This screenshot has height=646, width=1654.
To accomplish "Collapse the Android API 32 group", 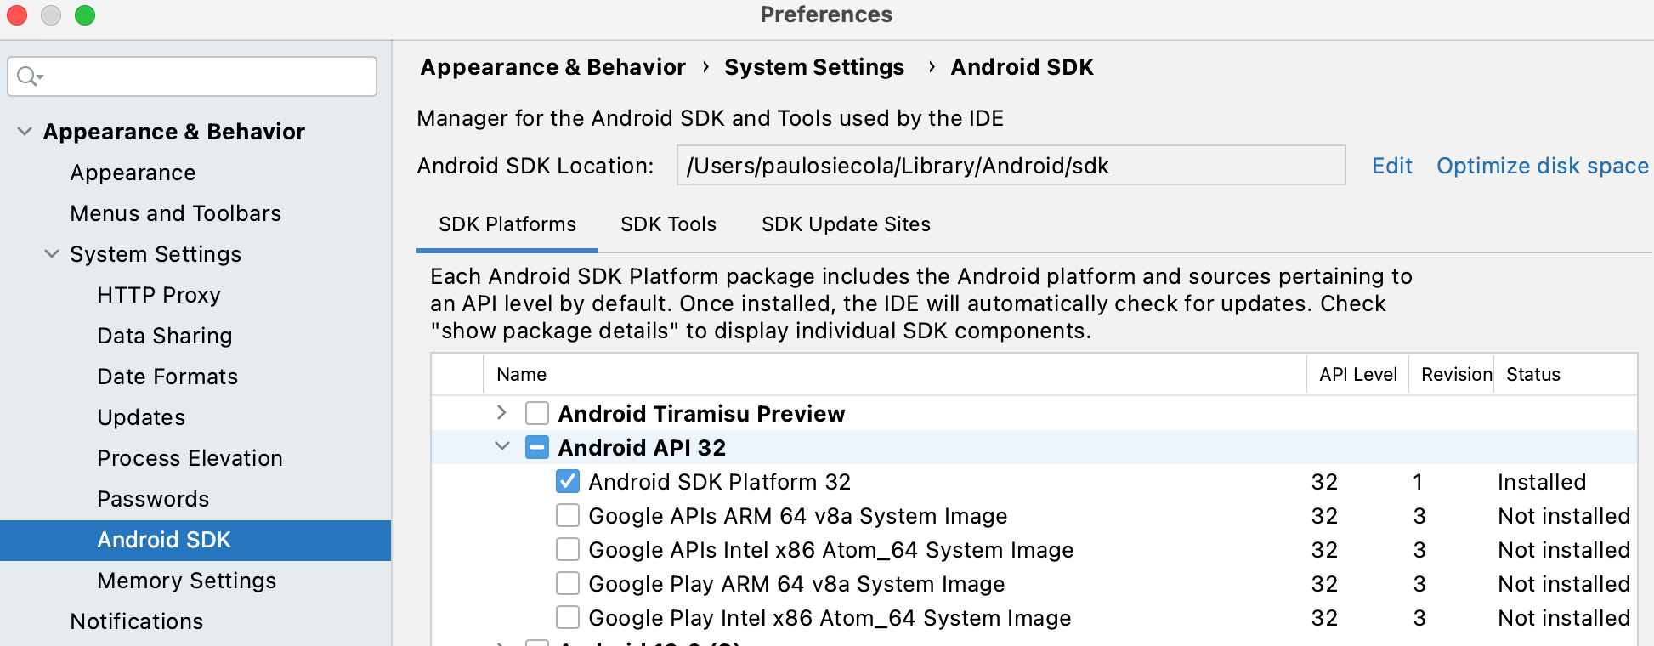I will (502, 447).
